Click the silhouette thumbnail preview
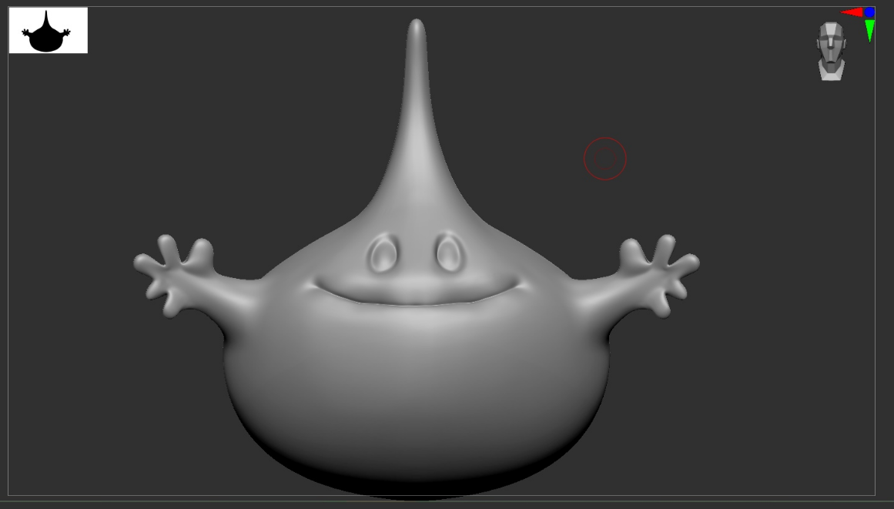This screenshot has width=894, height=509. (x=49, y=30)
